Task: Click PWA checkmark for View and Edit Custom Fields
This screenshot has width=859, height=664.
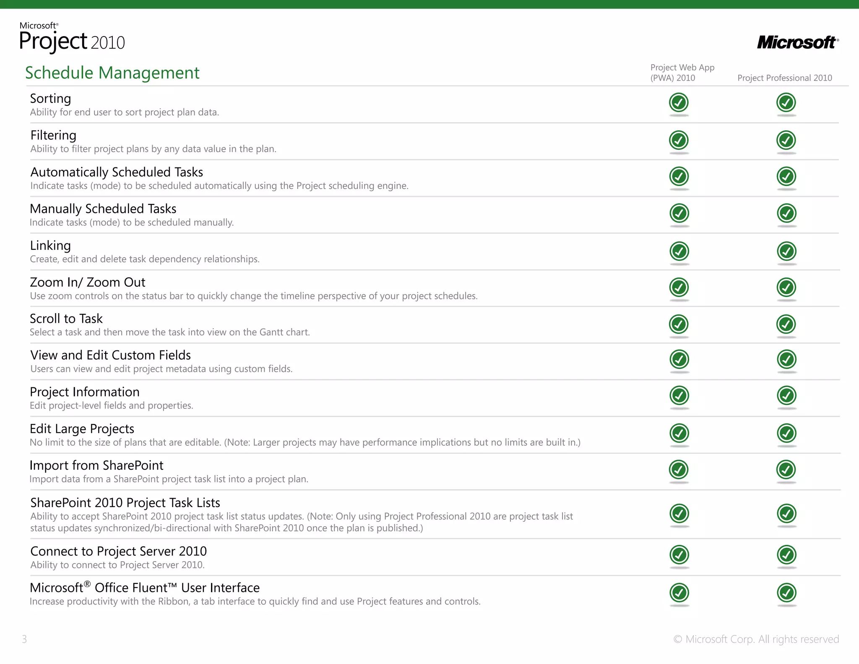Action: (x=679, y=359)
